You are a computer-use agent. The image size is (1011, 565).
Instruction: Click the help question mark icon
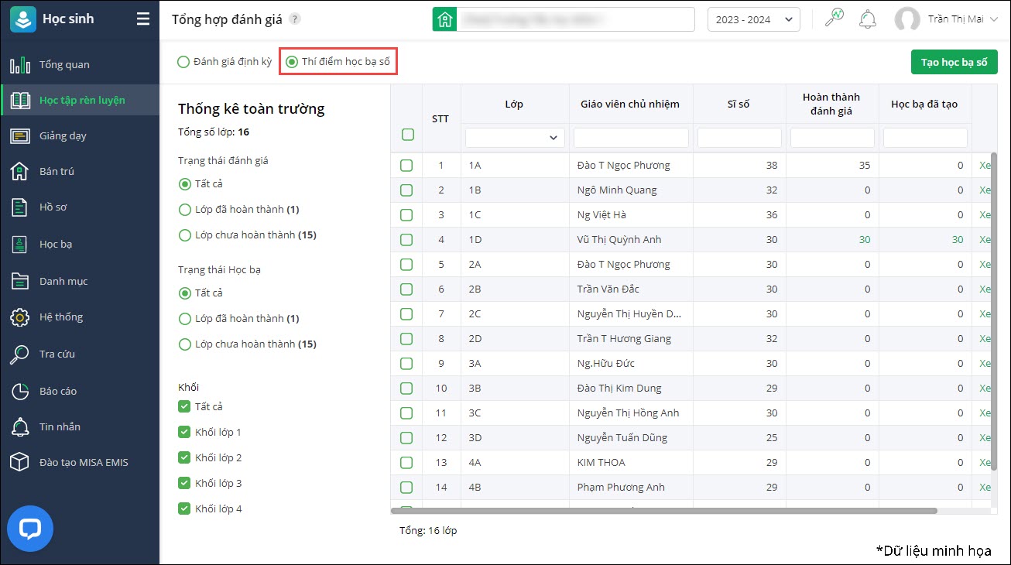(295, 19)
